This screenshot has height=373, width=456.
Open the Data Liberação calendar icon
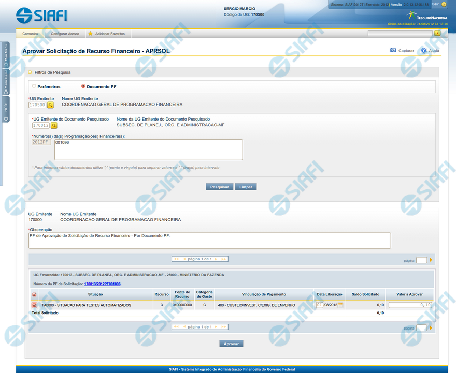(x=341, y=305)
